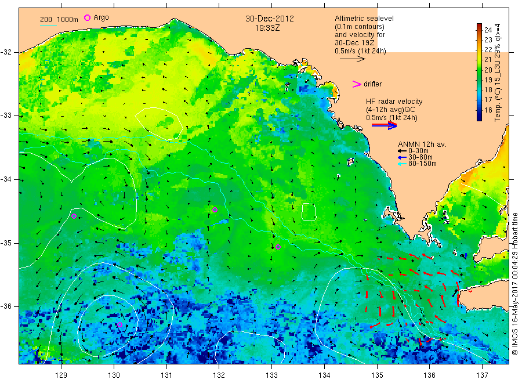Click the colorbar value '24'
The width and height of the screenshot is (522, 383).
click(488, 30)
